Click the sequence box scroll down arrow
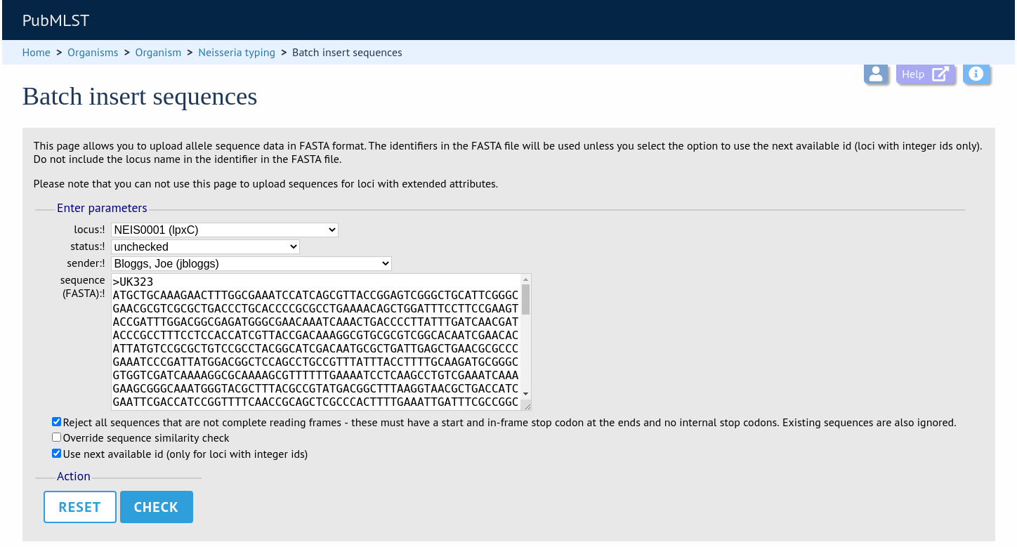The height and width of the screenshot is (547, 1017). [525, 394]
